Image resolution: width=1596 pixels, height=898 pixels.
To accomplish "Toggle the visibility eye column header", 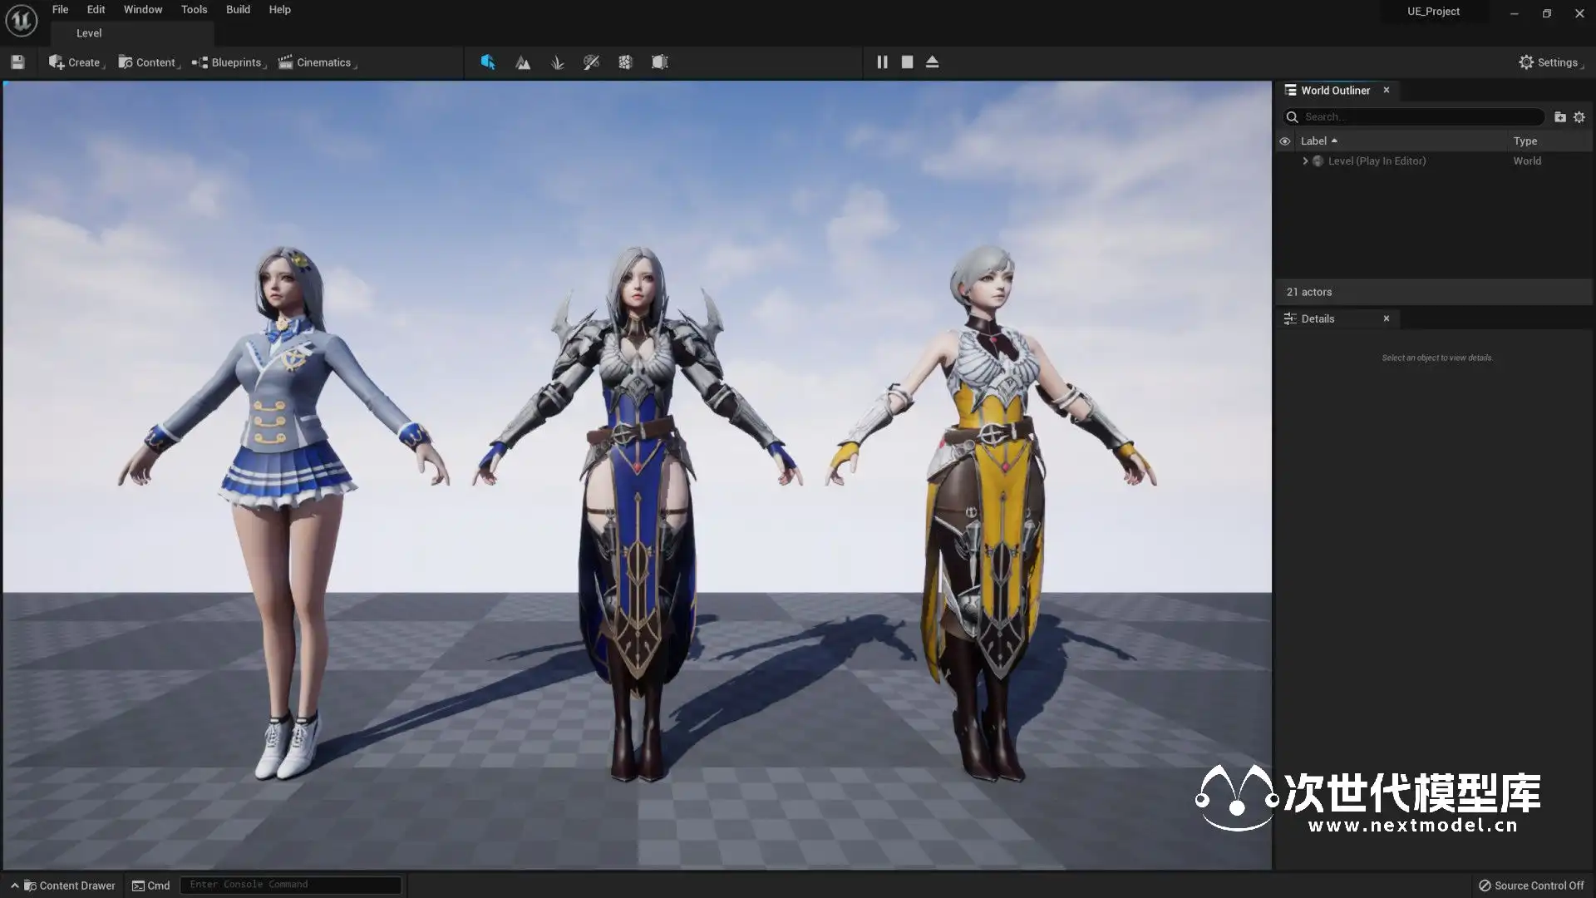I will [x=1284, y=141].
